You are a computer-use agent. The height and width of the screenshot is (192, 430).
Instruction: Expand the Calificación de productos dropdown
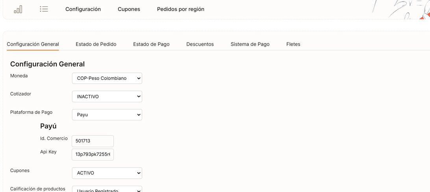tap(107, 190)
